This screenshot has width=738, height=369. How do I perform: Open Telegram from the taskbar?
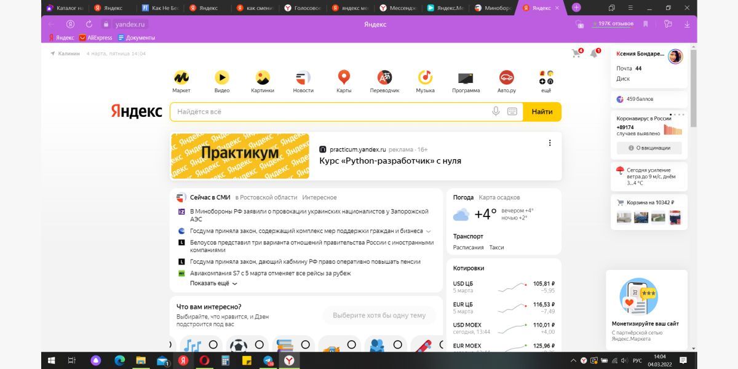click(268, 360)
